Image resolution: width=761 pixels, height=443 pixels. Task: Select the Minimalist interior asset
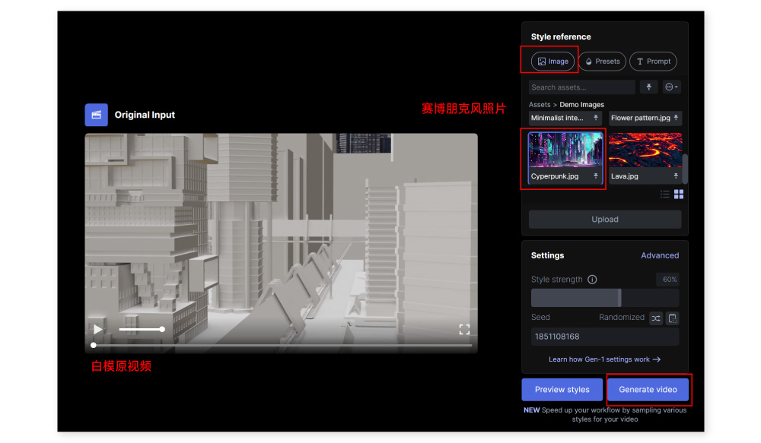(x=557, y=118)
